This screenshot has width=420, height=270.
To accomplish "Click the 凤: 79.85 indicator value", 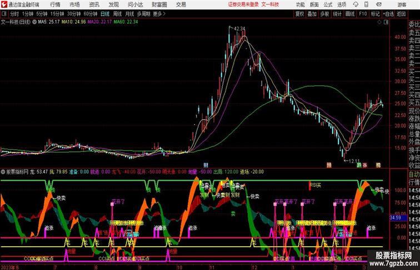I will 58,172.
